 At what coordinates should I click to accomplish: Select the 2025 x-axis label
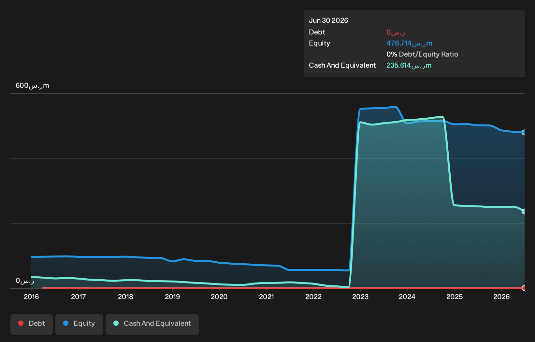[x=455, y=296]
